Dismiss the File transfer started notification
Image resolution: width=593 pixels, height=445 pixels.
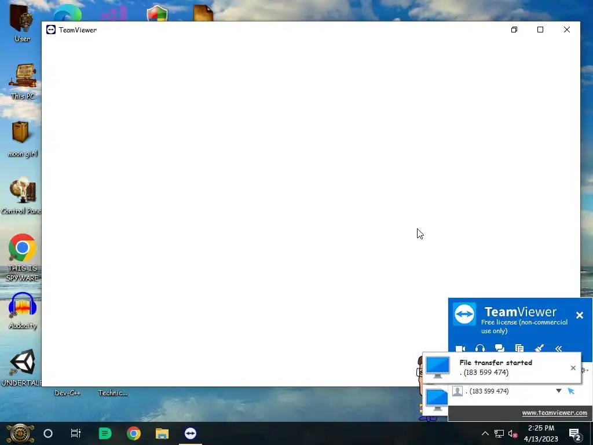point(573,368)
